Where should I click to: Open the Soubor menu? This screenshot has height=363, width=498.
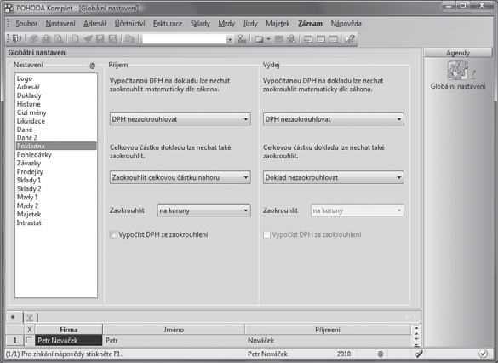click(26, 23)
